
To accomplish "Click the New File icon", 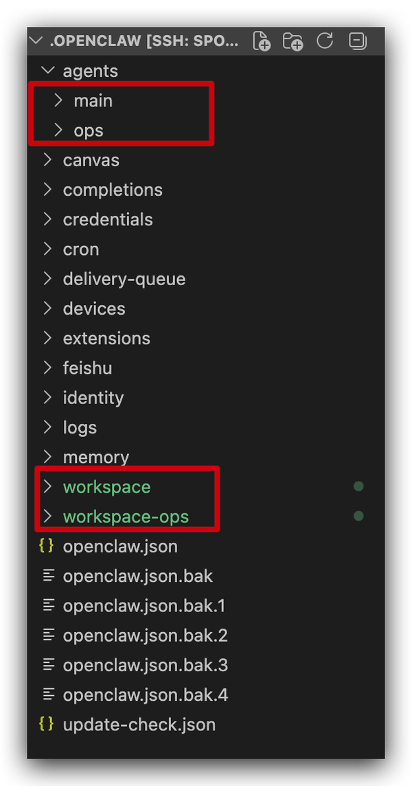I will tap(262, 41).
